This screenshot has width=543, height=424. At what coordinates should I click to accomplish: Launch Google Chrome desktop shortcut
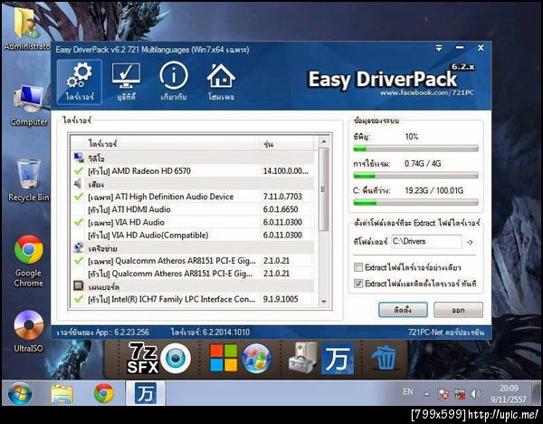pos(29,261)
